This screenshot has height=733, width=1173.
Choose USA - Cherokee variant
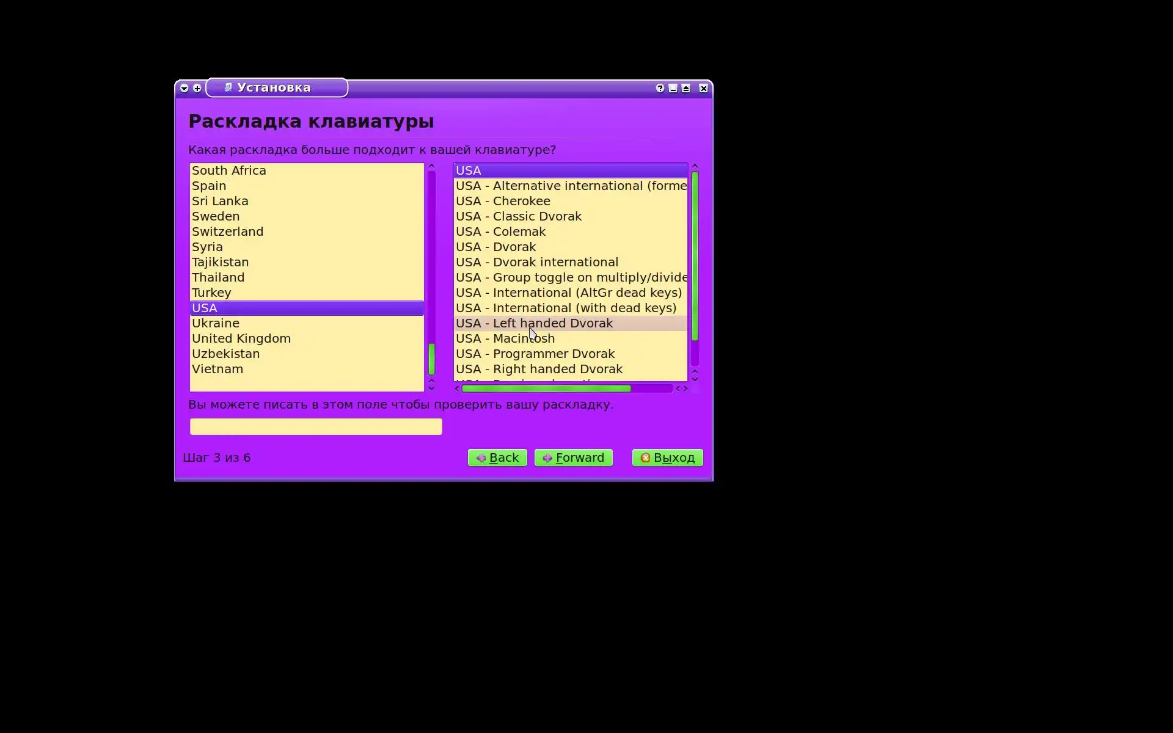tap(503, 201)
